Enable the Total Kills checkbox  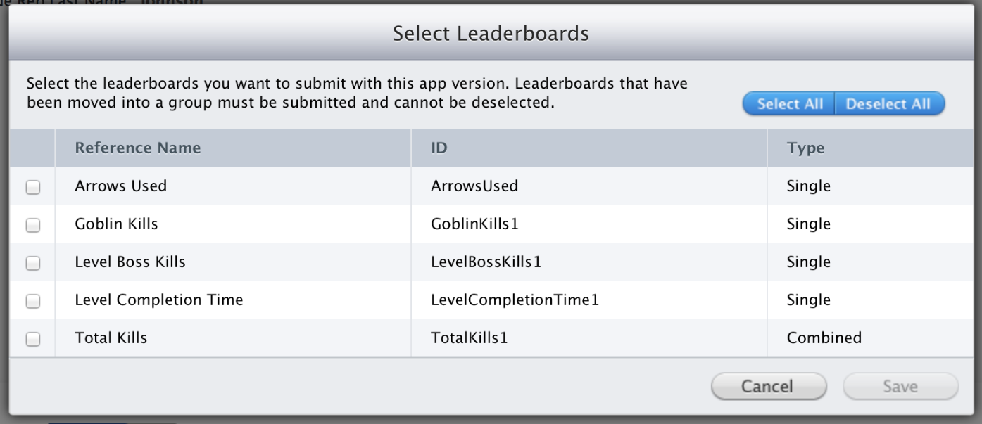coord(32,338)
